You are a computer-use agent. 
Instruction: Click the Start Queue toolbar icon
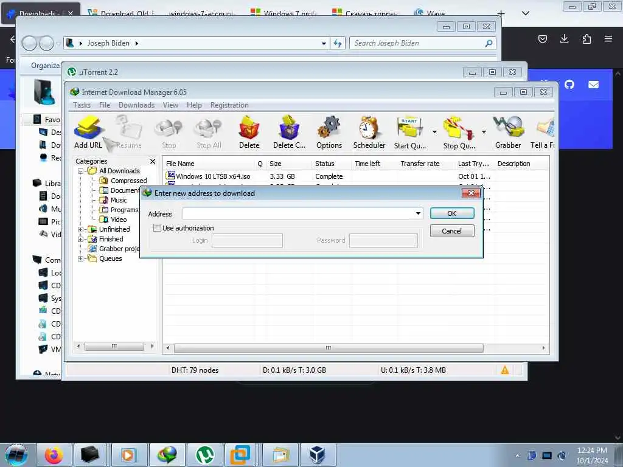coord(409,132)
